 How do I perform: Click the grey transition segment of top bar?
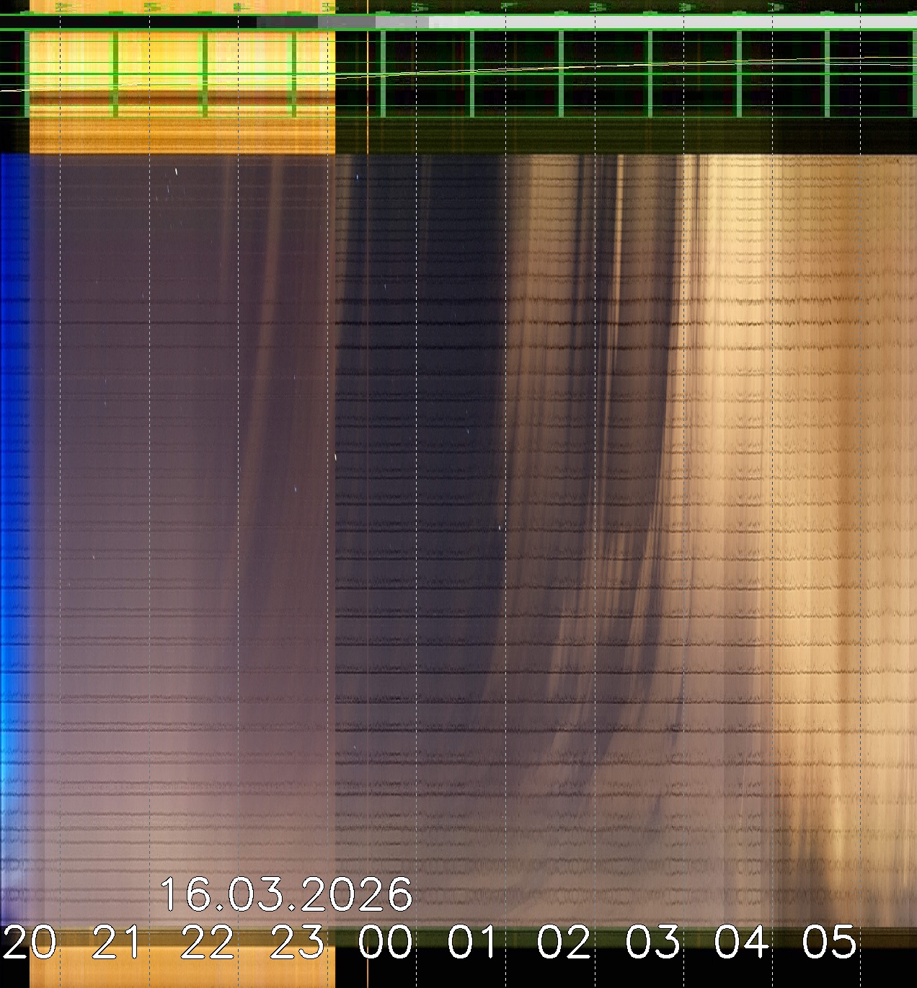coord(346,22)
